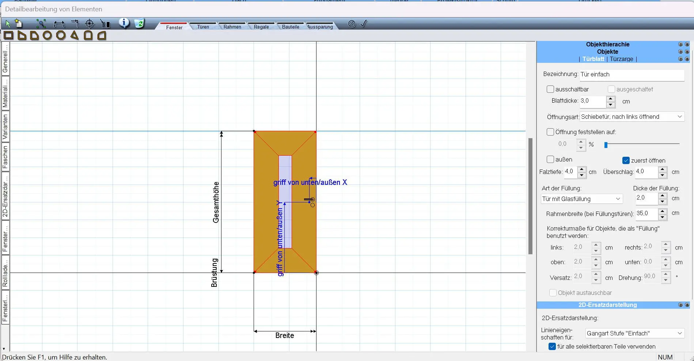Screen dimensions: 694x361
Task: Click the Bezeichnung text field
Action: pyautogui.click(x=632, y=75)
